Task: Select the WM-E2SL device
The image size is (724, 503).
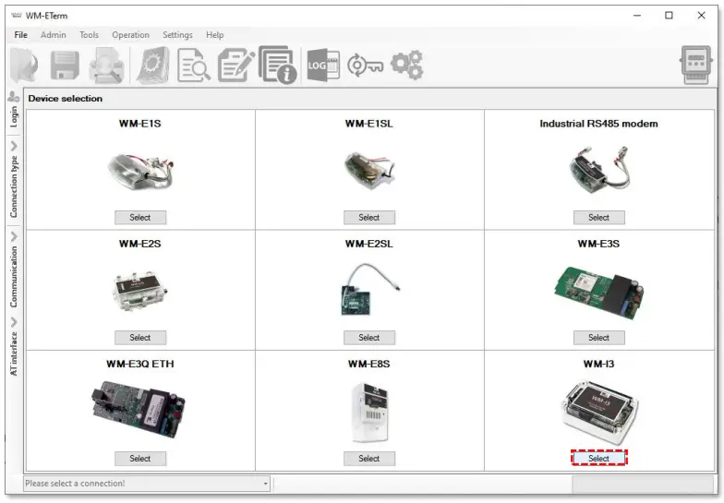Action: pos(369,338)
